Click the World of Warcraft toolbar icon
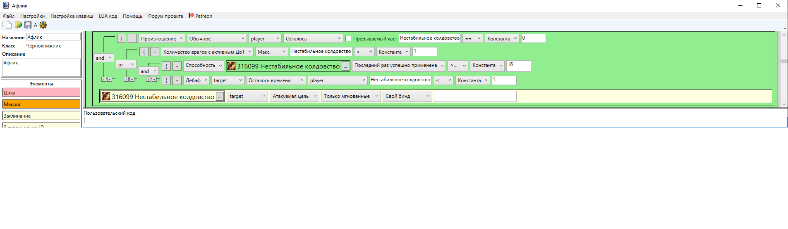The width and height of the screenshot is (788, 229). [43, 25]
